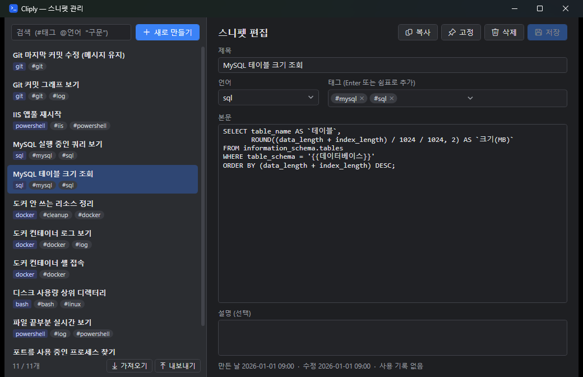Open '도커 컨테이너 셸 접속' snippet
Image resolution: width=583 pixels, height=377 pixels.
[x=103, y=269]
